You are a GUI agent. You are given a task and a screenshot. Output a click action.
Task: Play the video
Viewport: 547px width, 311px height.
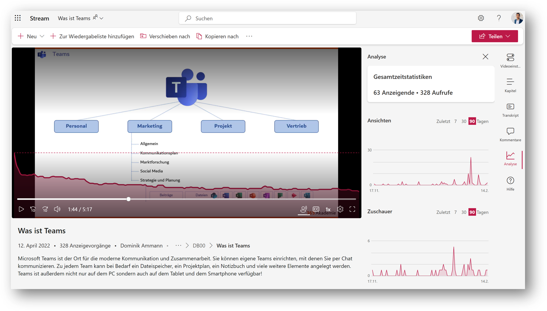(21, 209)
